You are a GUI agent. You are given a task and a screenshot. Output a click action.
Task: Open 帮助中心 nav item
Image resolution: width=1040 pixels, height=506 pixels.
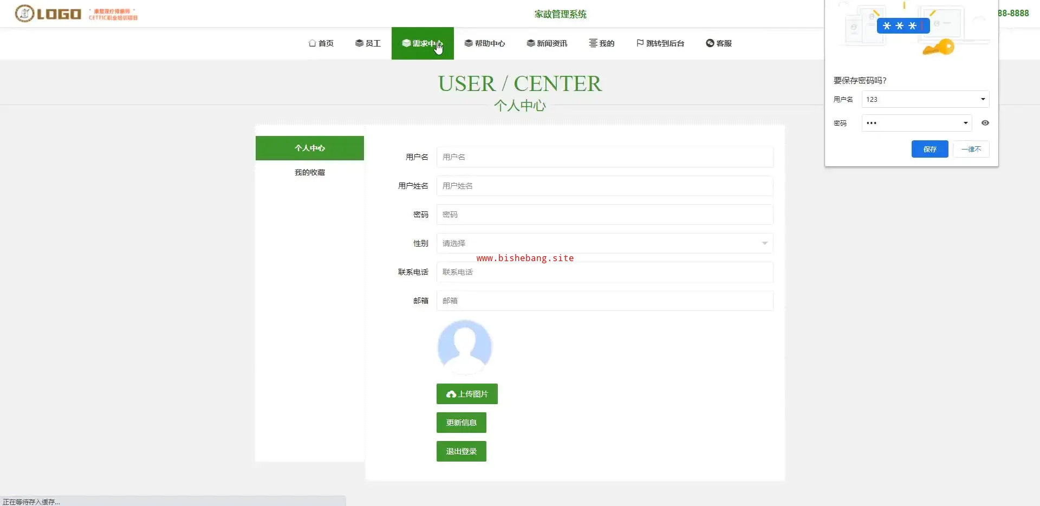485,43
